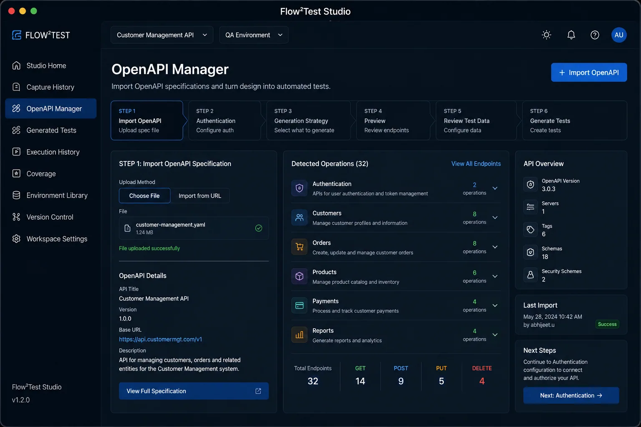The width and height of the screenshot is (641, 427).
Task: Expand the Products operations chevron
Action: (495, 276)
